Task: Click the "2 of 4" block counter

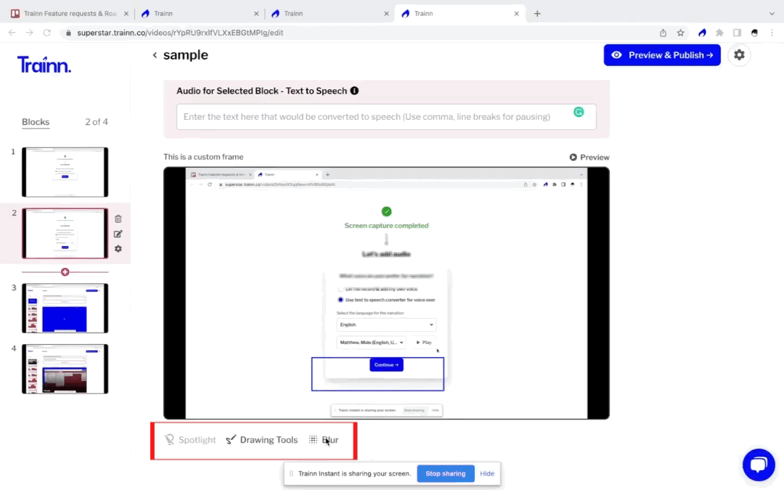Action: click(97, 122)
